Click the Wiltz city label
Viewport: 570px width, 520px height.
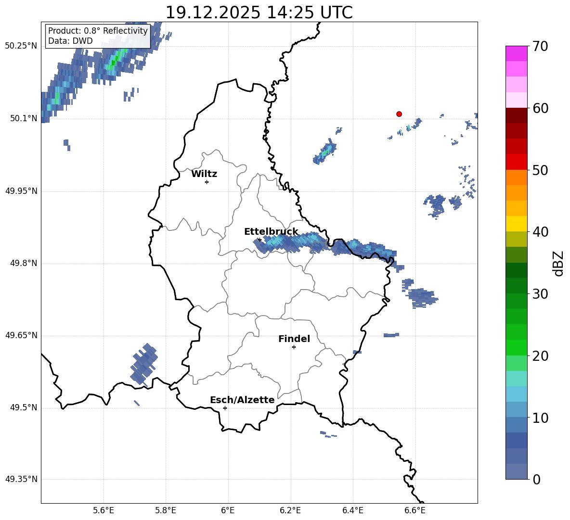click(x=204, y=174)
